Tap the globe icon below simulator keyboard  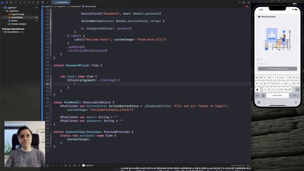(259, 102)
